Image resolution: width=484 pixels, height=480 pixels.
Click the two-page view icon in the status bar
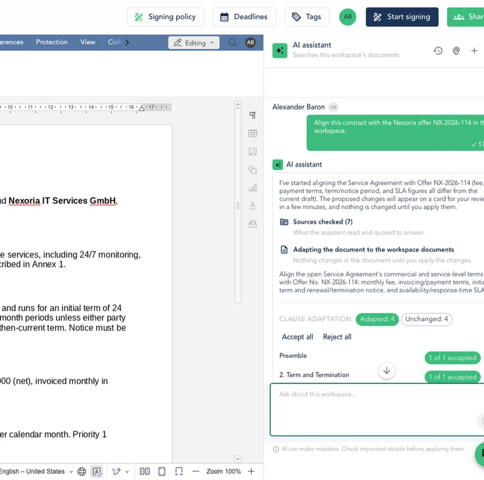[144, 471]
